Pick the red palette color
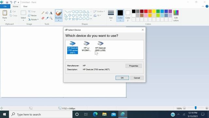209x118 pixels. 146,11
